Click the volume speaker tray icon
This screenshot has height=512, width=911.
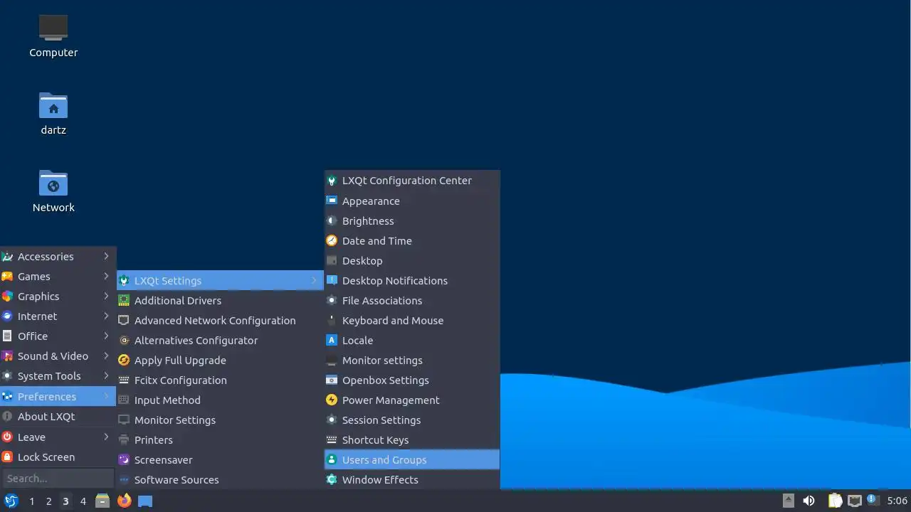click(809, 501)
